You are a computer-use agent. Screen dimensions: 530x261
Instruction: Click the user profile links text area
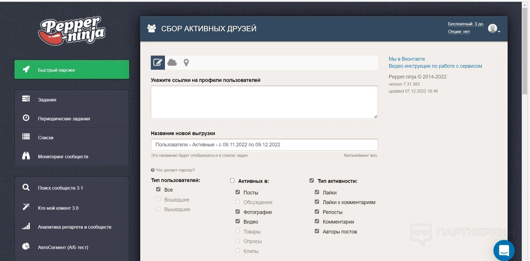click(264, 102)
